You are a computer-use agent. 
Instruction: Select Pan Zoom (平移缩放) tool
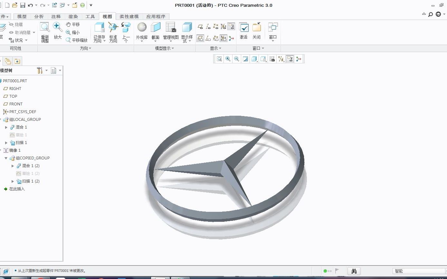tap(77, 40)
